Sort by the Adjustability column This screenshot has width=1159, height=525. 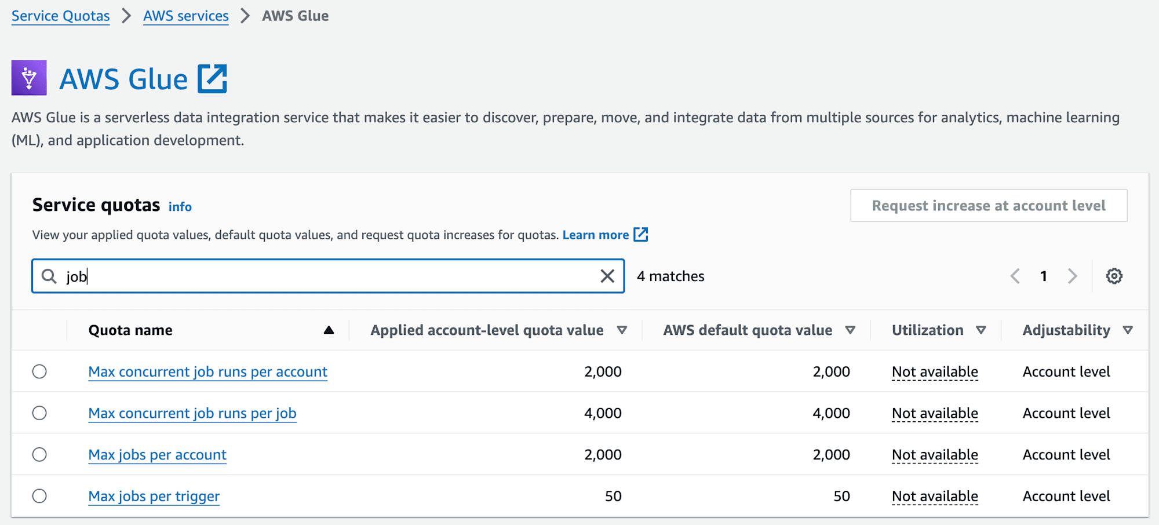1128,330
